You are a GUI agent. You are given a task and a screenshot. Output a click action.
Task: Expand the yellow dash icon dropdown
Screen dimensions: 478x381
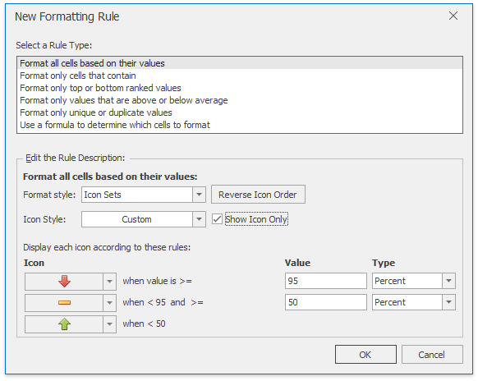click(x=109, y=302)
